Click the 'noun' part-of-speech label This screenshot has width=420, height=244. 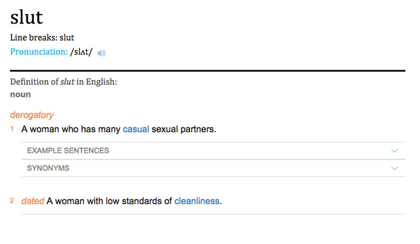[x=20, y=94]
